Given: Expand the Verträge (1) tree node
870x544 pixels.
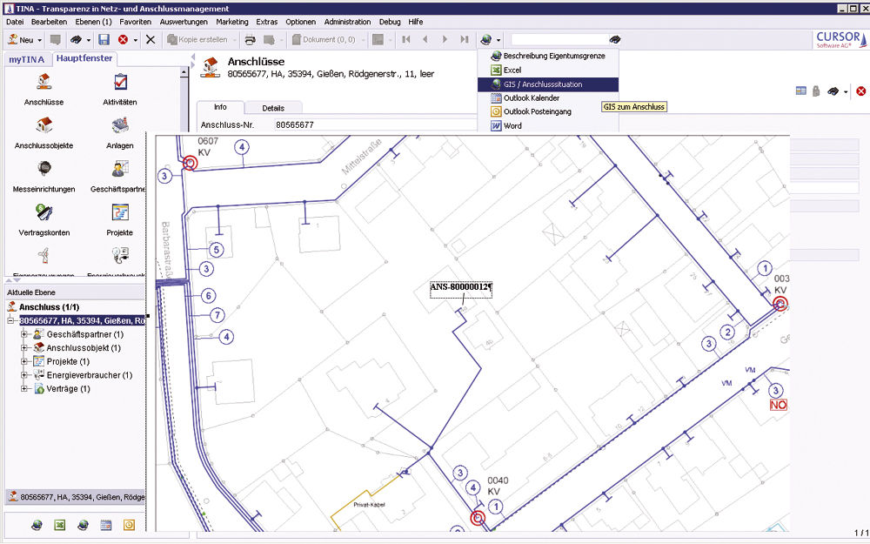Looking at the screenshot, I should (x=25, y=389).
